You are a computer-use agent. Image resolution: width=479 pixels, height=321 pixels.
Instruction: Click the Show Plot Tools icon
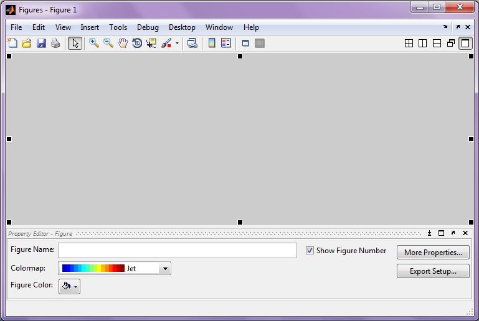260,43
